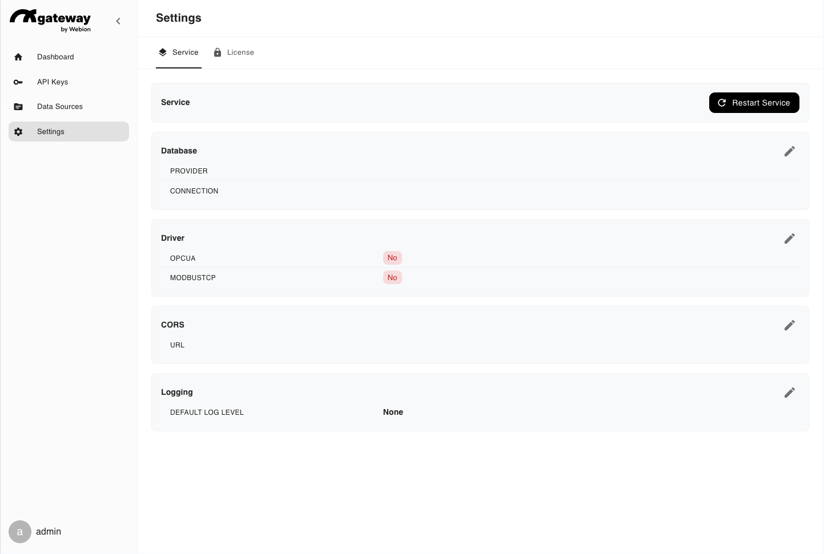This screenshot has width=824, height=554.
Task: Open the Dashboard page
Action: coord(55,57)
